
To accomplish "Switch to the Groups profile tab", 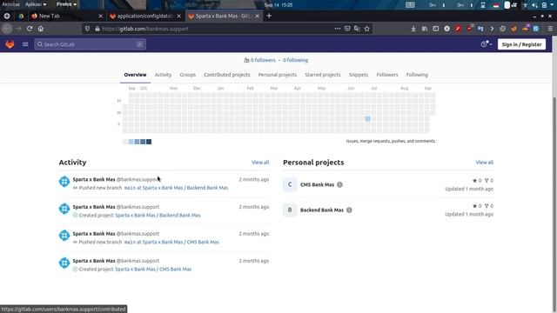I will point(188,75).
